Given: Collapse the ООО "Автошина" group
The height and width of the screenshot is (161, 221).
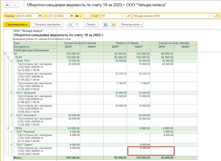Looking at the screenshot, I should [11, 93].
